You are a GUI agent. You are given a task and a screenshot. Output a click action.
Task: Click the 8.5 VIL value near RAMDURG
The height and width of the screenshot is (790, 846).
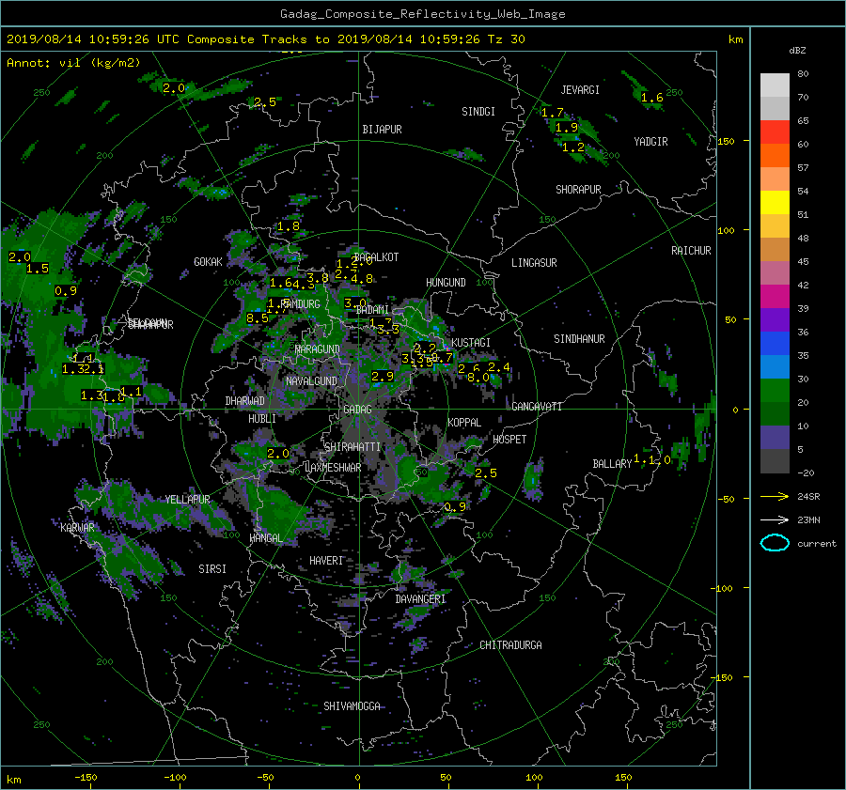point(258,318)
